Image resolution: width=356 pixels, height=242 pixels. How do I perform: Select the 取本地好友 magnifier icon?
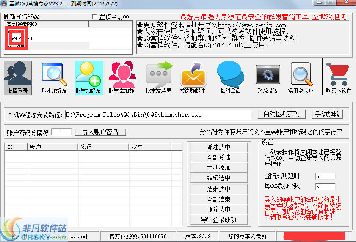(54, 78)
